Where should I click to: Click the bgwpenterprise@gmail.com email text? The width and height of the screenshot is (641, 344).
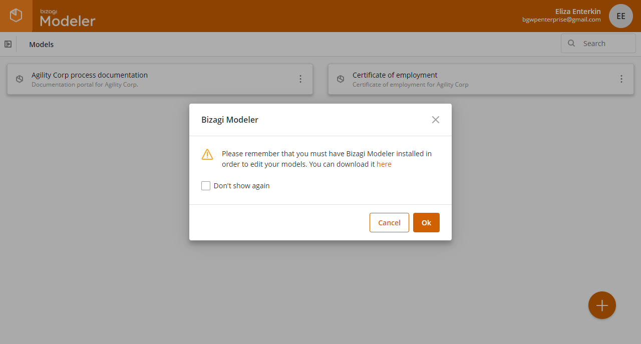point(561,20)
